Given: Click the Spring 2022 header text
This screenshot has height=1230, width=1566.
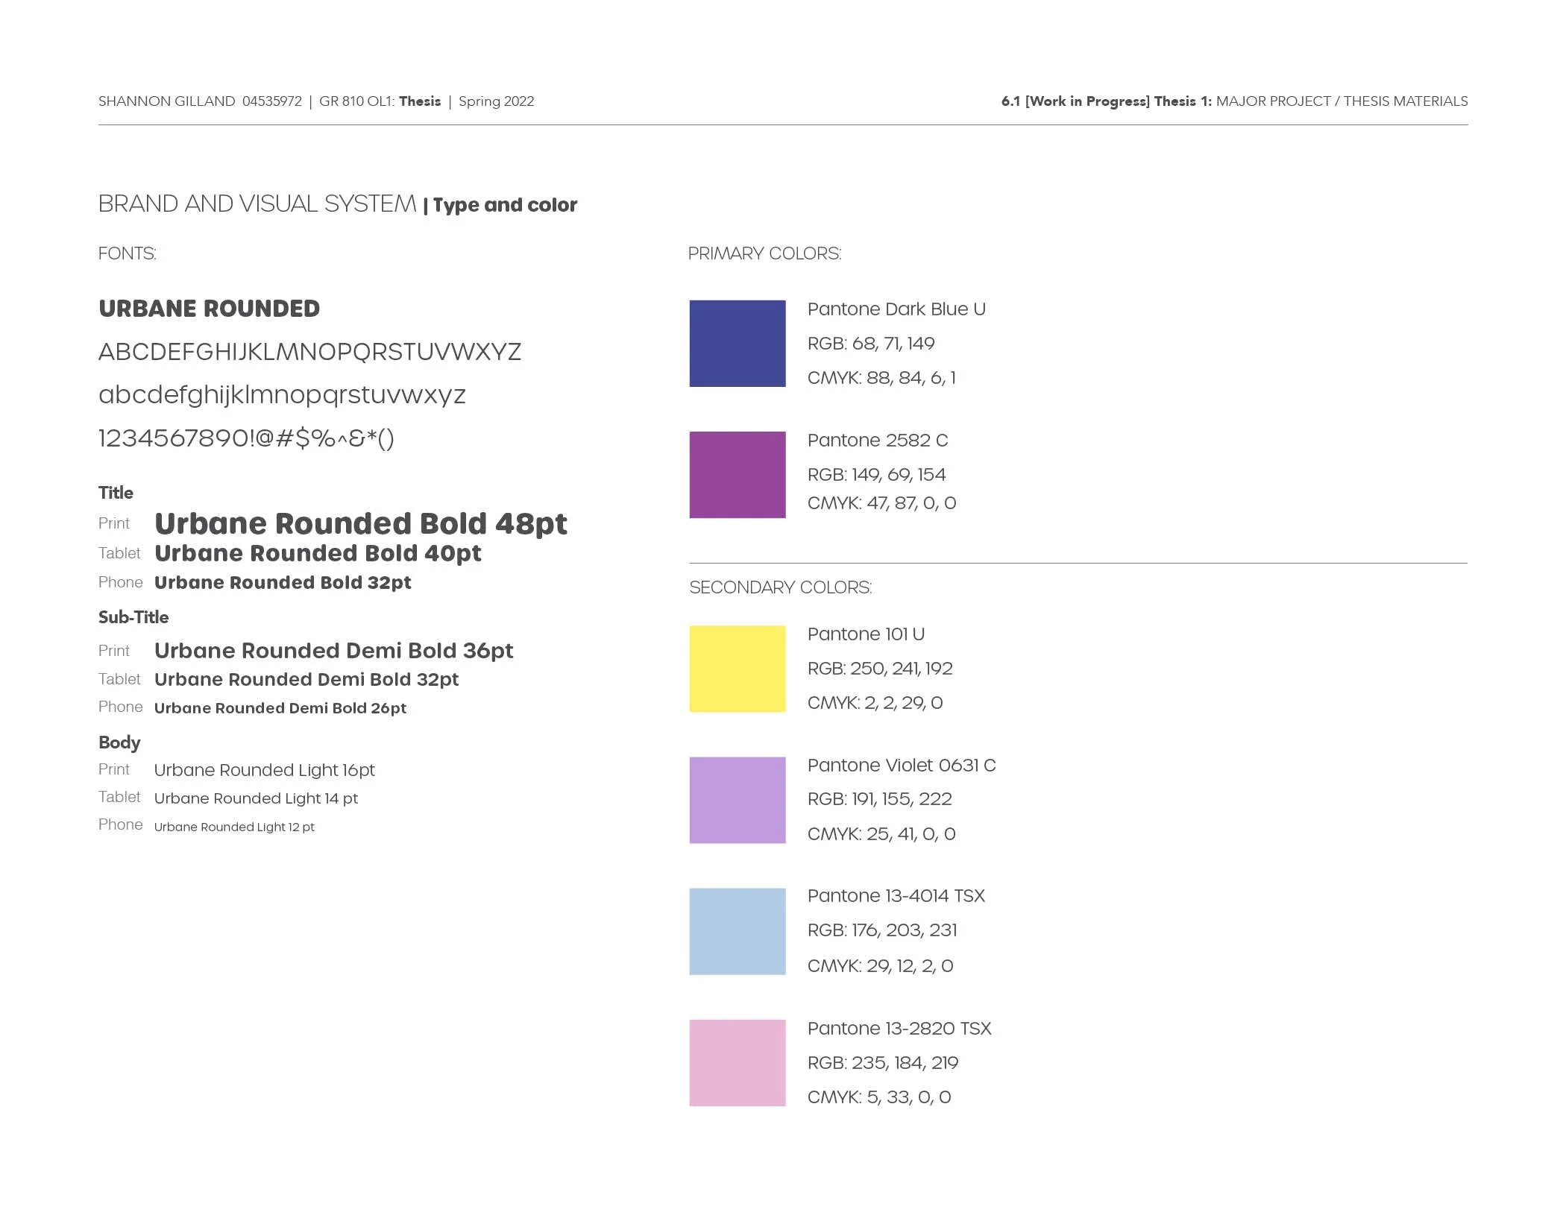Looking at the screenshot, I should 496,101.
